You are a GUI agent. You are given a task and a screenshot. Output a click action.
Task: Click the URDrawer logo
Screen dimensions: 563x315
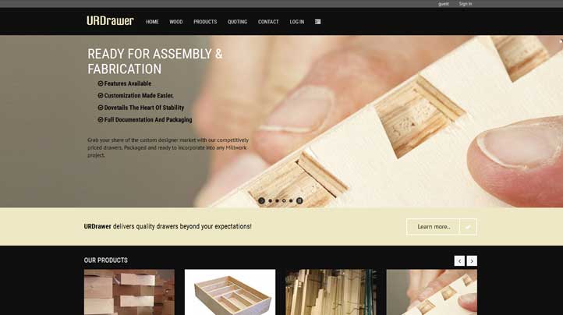point(110,21)
